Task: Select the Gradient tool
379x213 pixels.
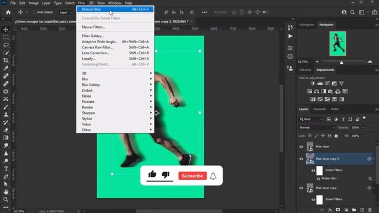Action: click(x=6, y=138)
